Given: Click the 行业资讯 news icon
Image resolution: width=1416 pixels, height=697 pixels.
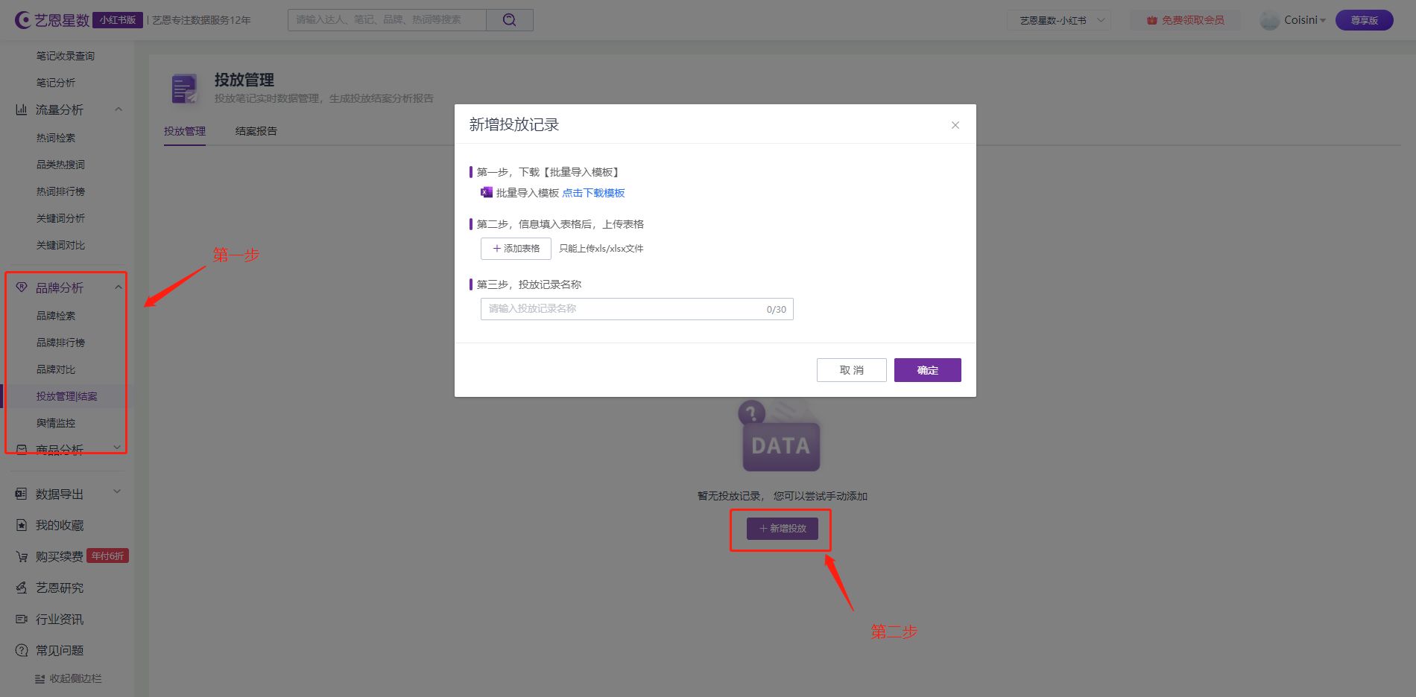Looking at the screenshot, I should click(x=20, y=619).
